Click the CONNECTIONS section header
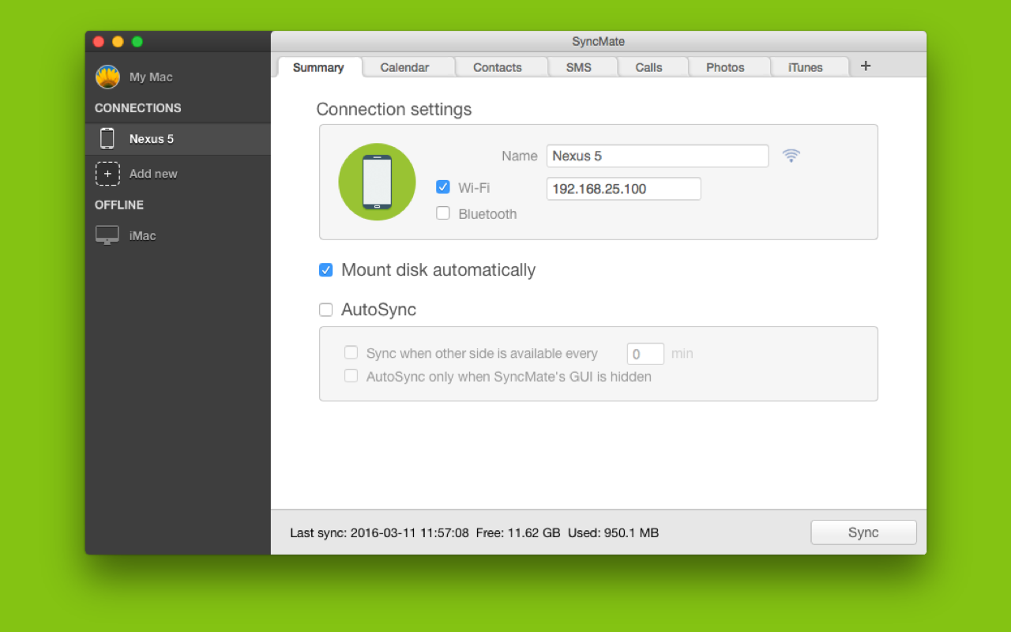The image size is (1011, 632). click(138, 108)
